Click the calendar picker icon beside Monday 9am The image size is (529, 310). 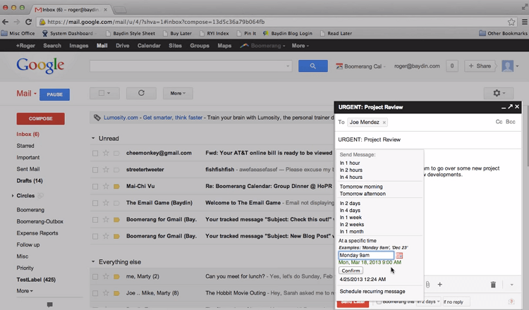(399, 256)
